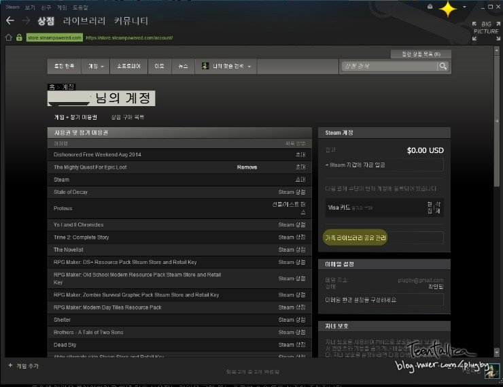The width and height of the screenshot is (503, 387).
Task: Select RPG Maker: Zombie Survival Graphic Pack row
Action: pos(179,295)
